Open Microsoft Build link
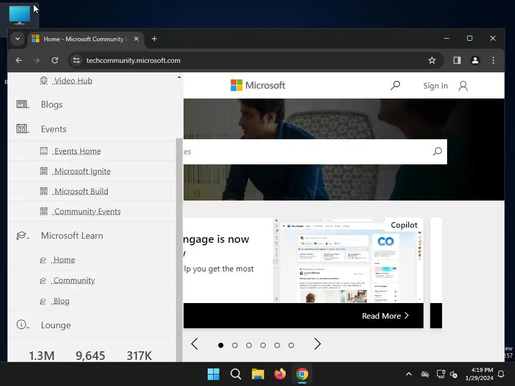Image resolution: width=515 pixels, height=386 pixels. pos(81,191)
